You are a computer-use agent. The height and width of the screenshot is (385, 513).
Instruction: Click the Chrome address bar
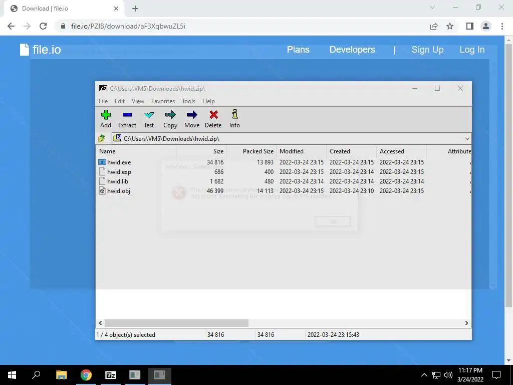pos(242,26)
